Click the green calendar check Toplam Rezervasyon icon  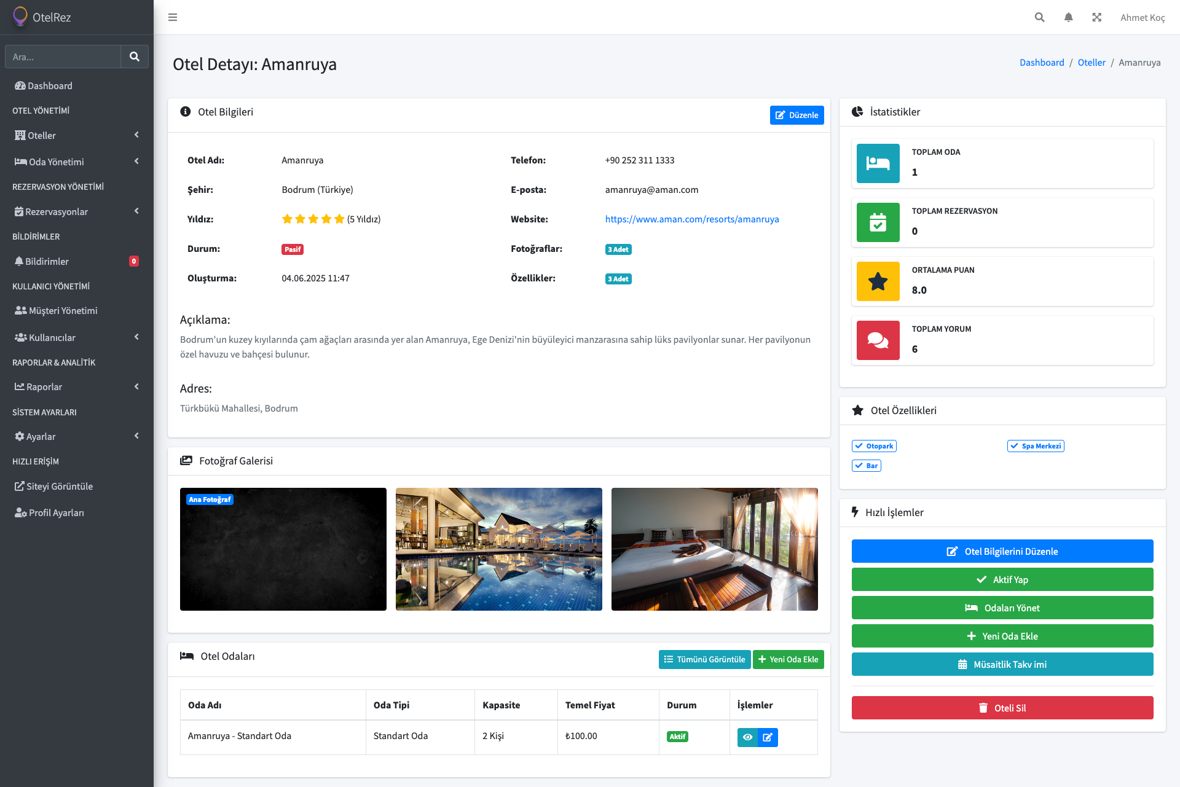coord(878,222)
